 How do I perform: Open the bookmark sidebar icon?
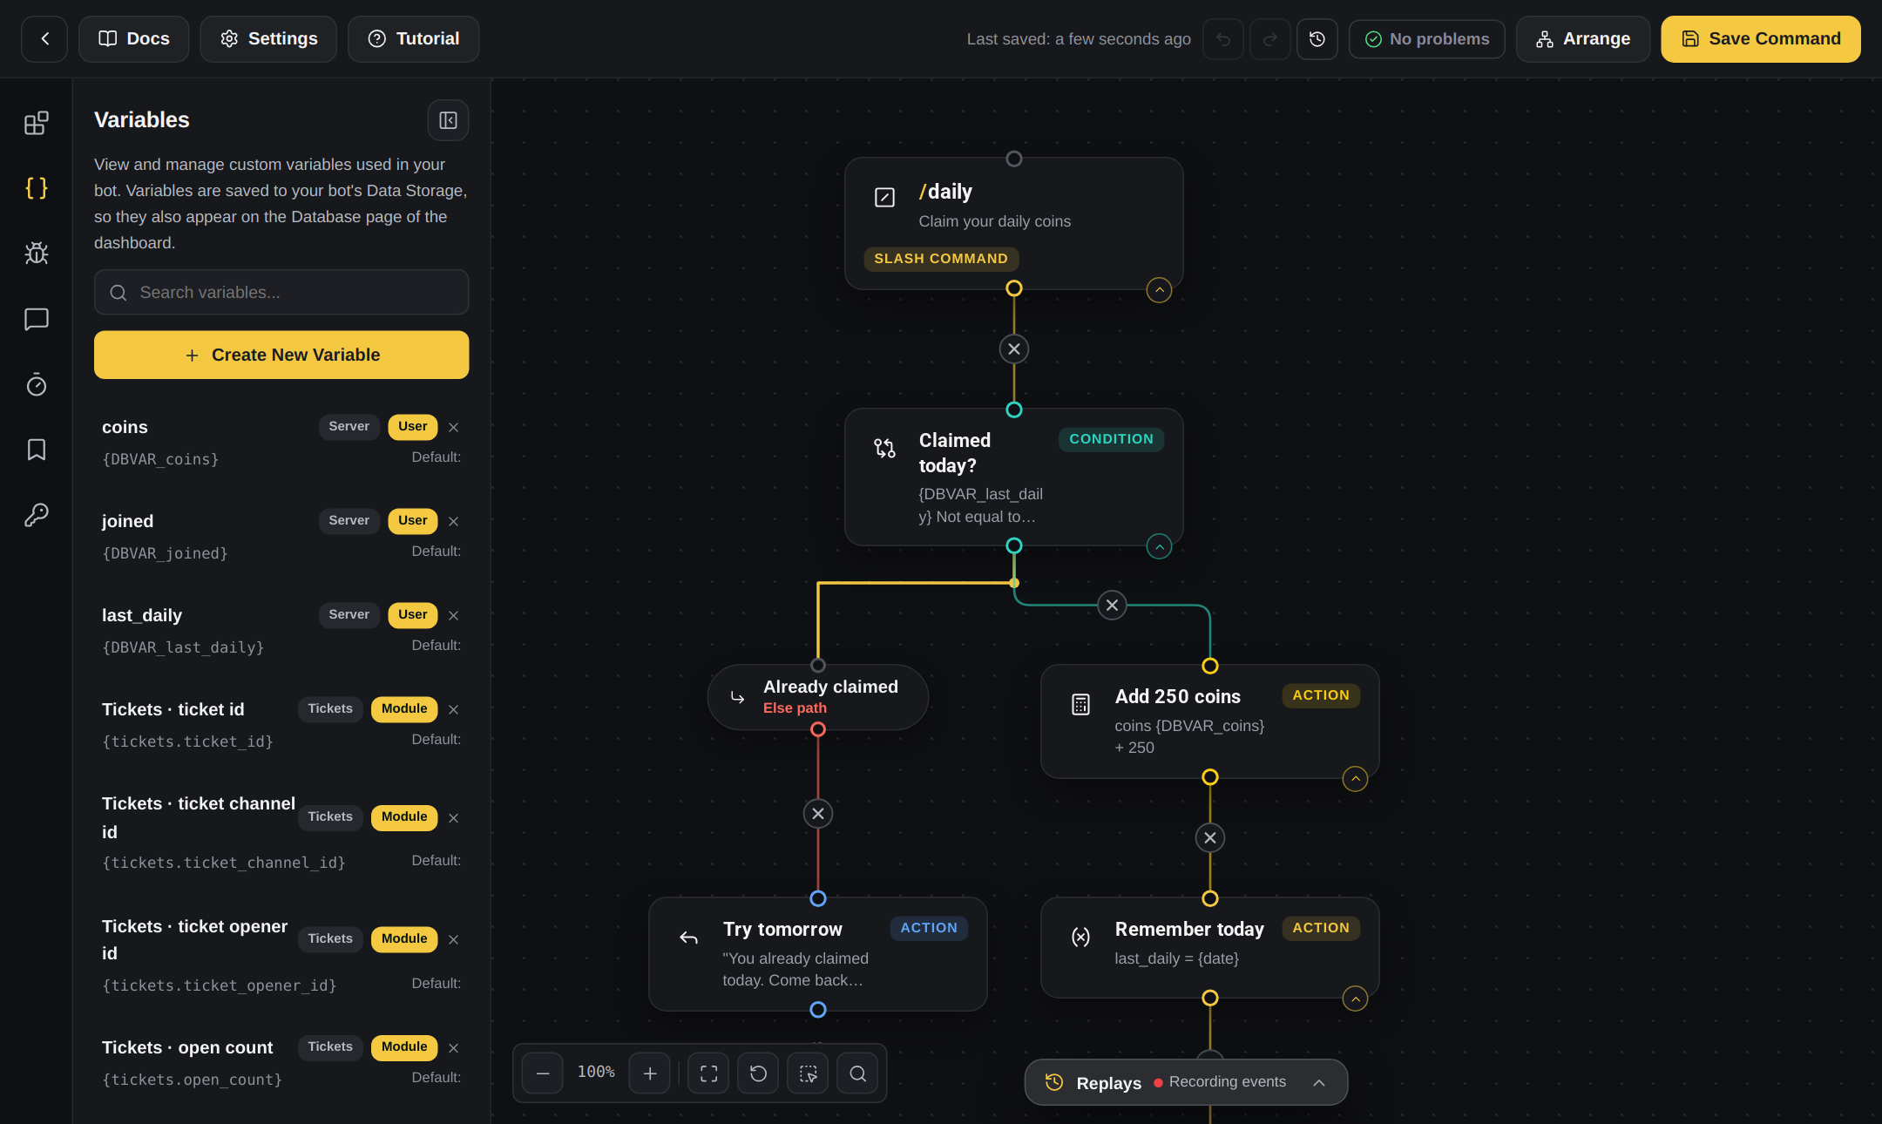[36, 450]
